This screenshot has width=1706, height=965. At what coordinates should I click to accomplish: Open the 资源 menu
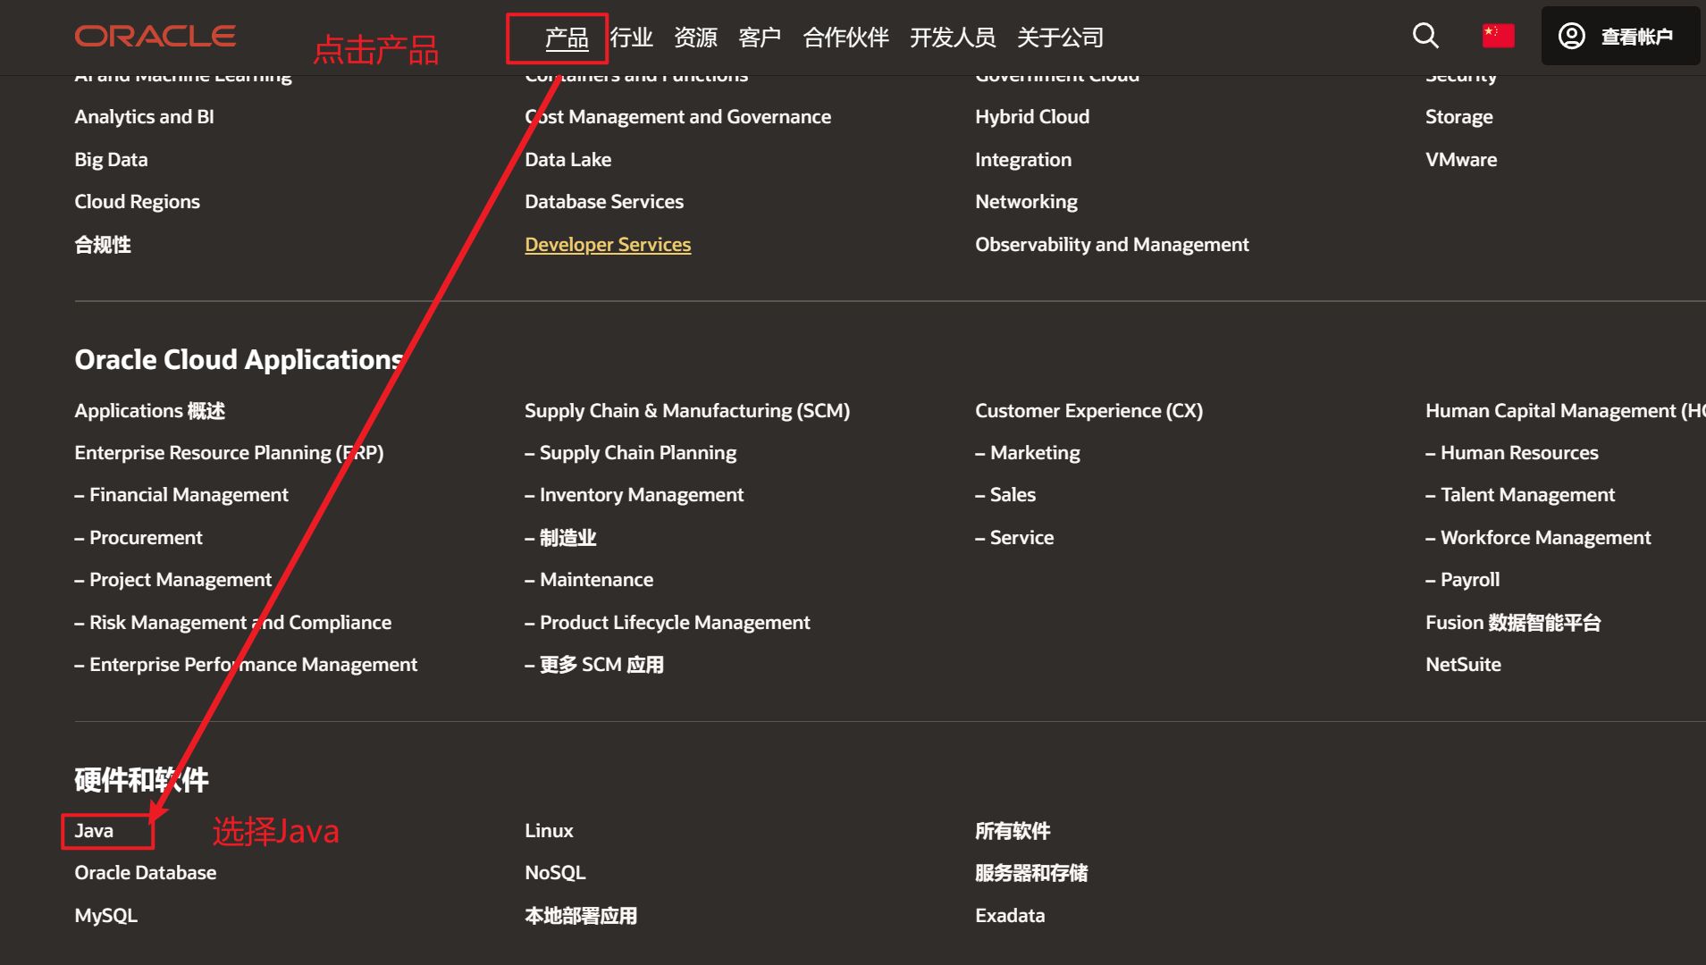pyautogui.click(x=695, y=38)
